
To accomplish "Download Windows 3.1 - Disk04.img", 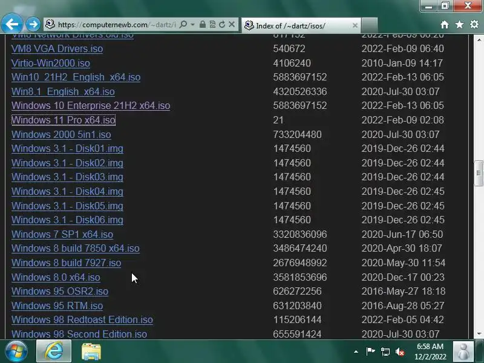I will 67,191.
